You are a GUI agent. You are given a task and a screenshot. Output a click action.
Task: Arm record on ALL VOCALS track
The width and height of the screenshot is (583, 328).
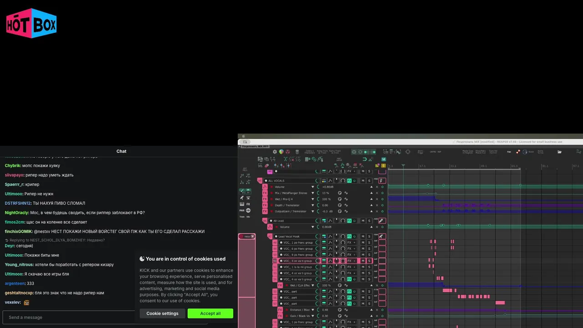pos(266,181)
